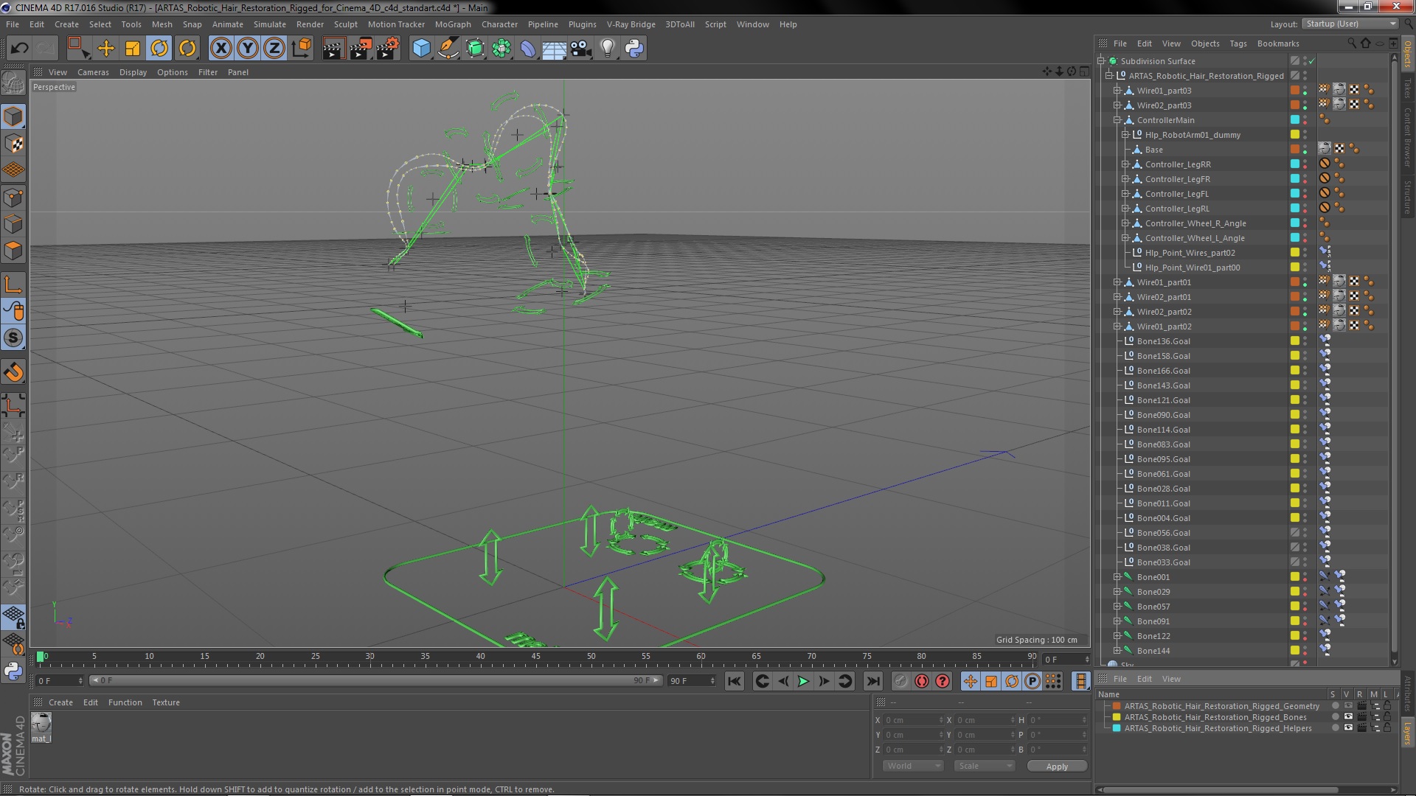Toggle visibility of the Rigged_Bones layer
Viewport: 1416px width, 796px height.
(1348, 717)
